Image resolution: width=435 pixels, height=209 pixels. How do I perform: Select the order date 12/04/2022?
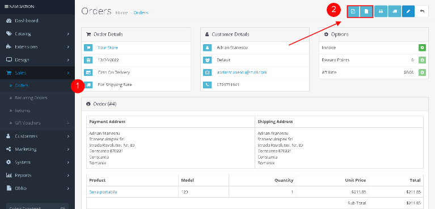tap(108, 60)
